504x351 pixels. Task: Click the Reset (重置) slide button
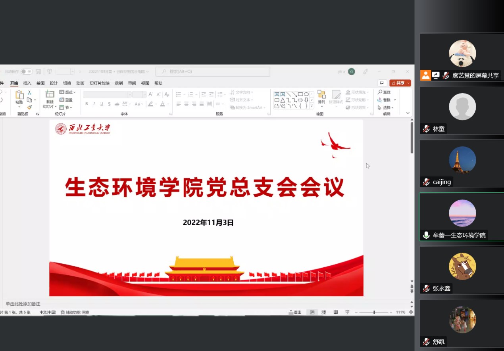pyautogui.click(x=66, y=100)
